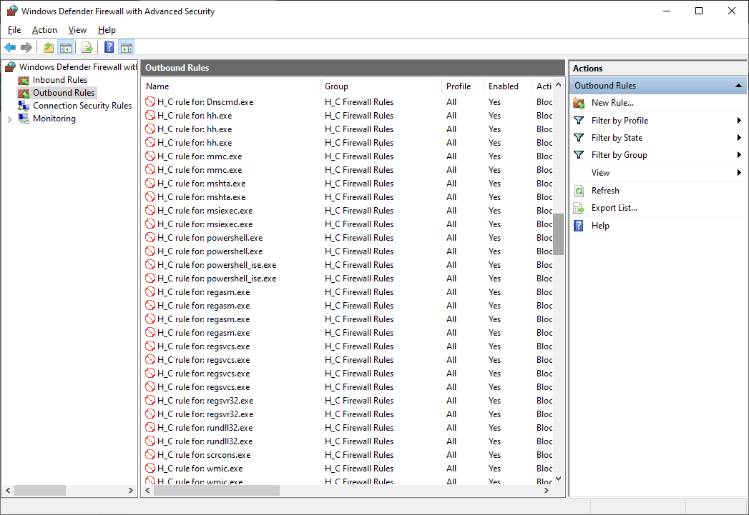Click the Inbound Rules tree icon
This screenshot has height=515, width=749.
tap(24, 80)
